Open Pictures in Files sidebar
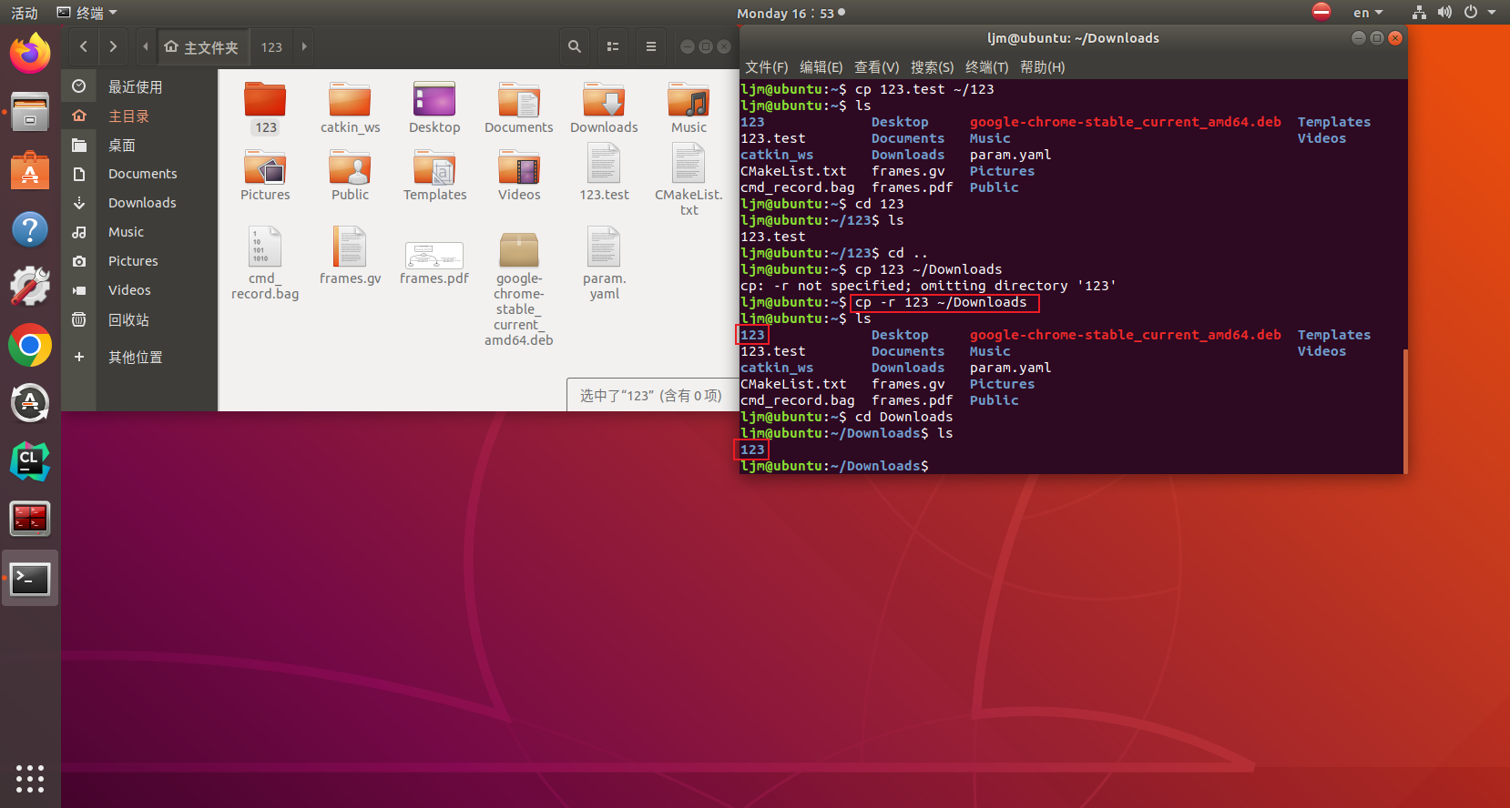 pos(139,261)
